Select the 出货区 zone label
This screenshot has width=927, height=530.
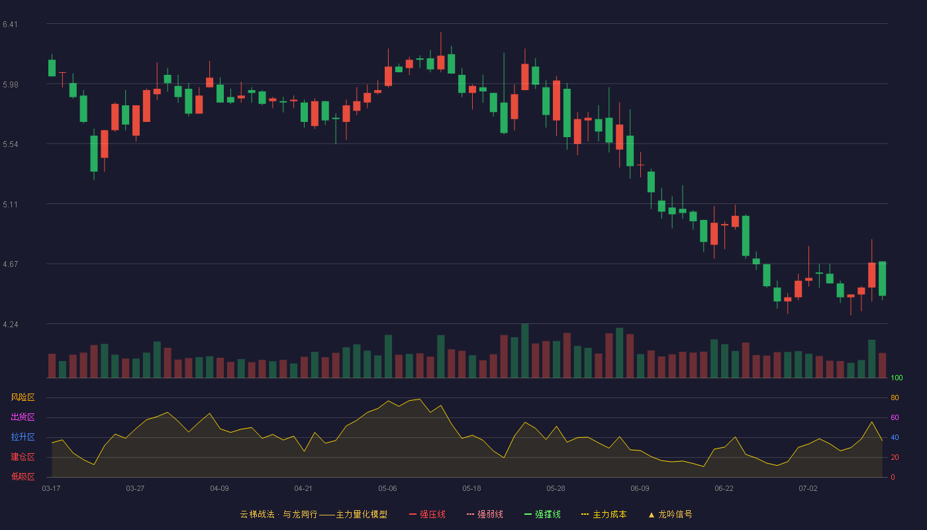[x=23, y=417]
